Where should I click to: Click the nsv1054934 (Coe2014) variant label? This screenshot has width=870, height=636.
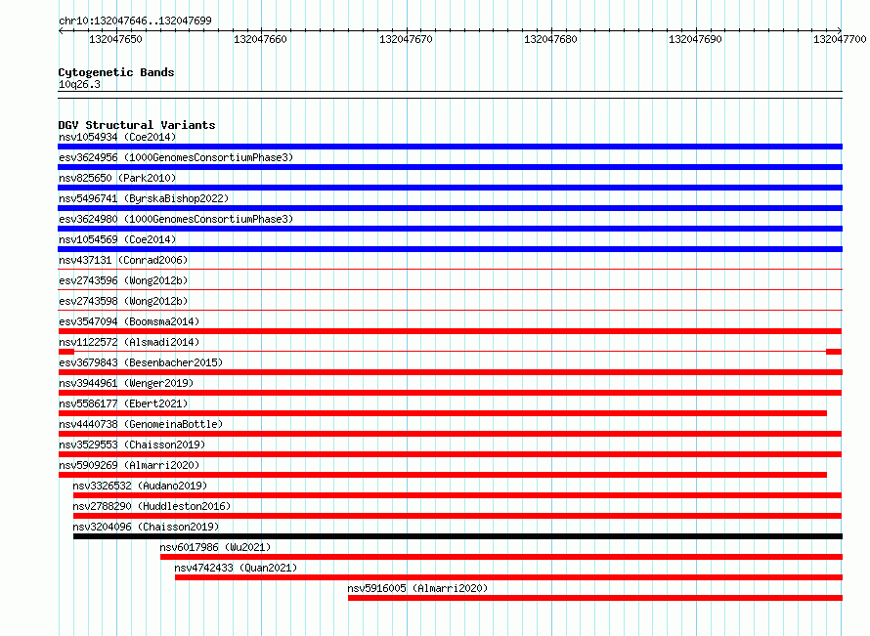(x=117, y=137)
